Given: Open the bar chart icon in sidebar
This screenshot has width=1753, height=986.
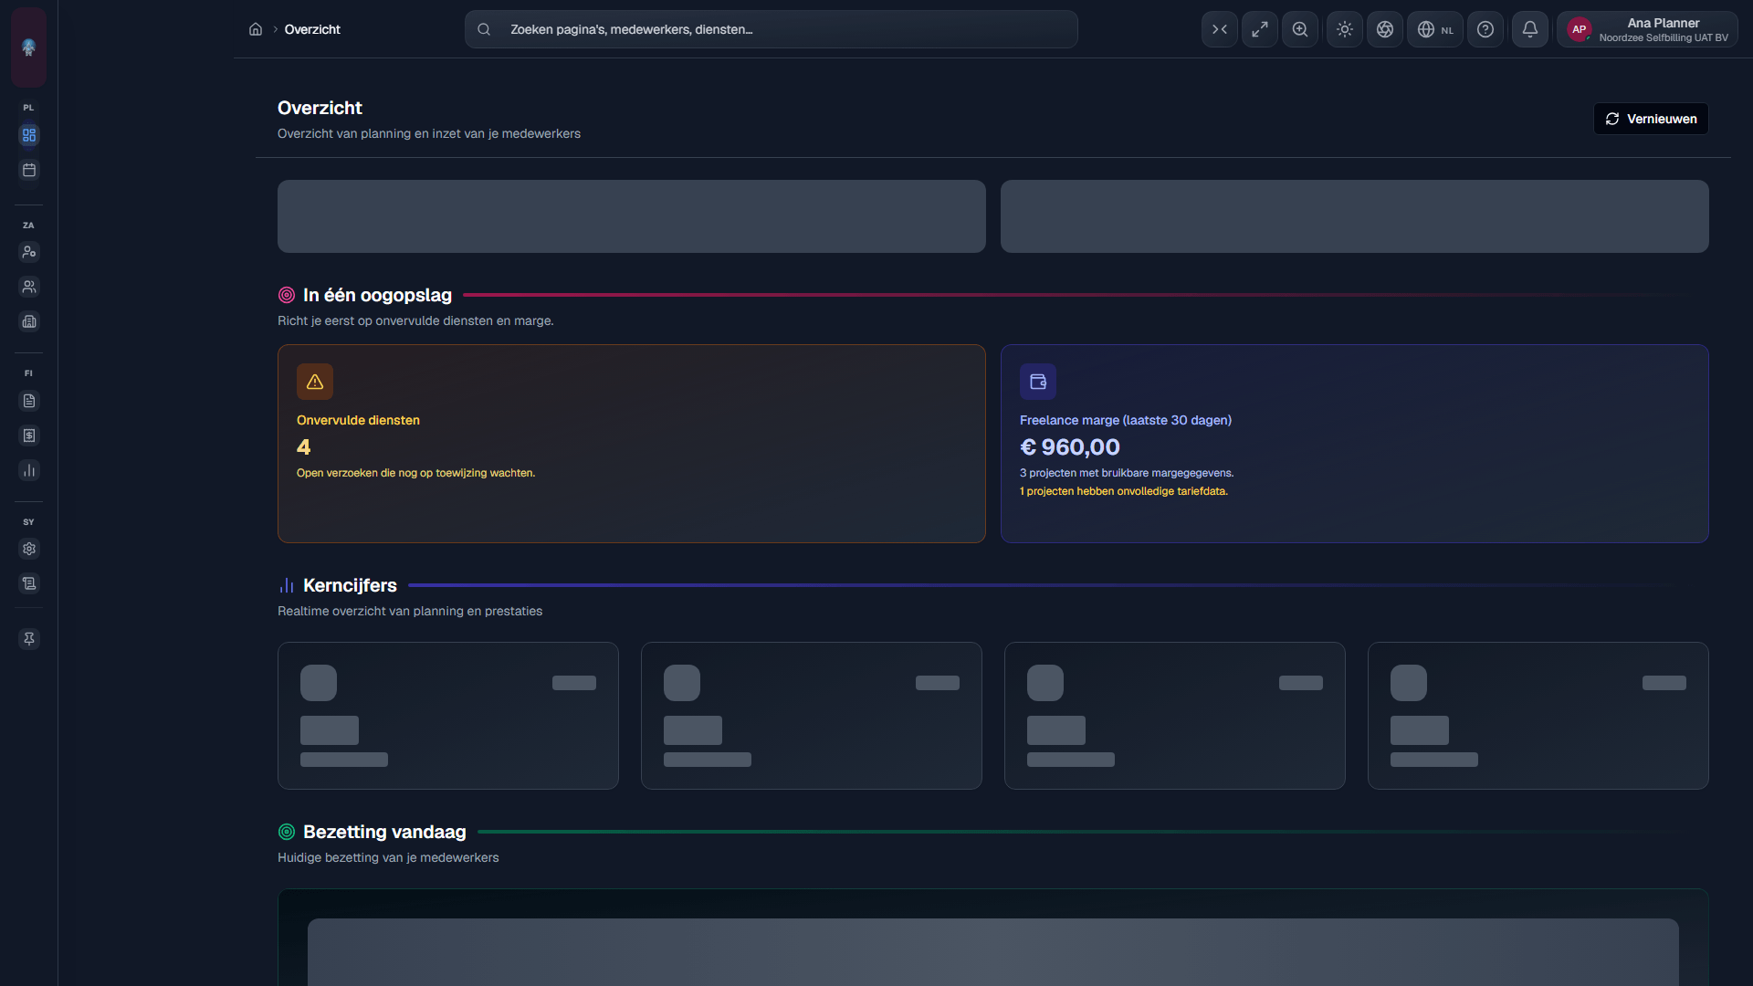Looking at the screenshot, I should pos(29,470).
